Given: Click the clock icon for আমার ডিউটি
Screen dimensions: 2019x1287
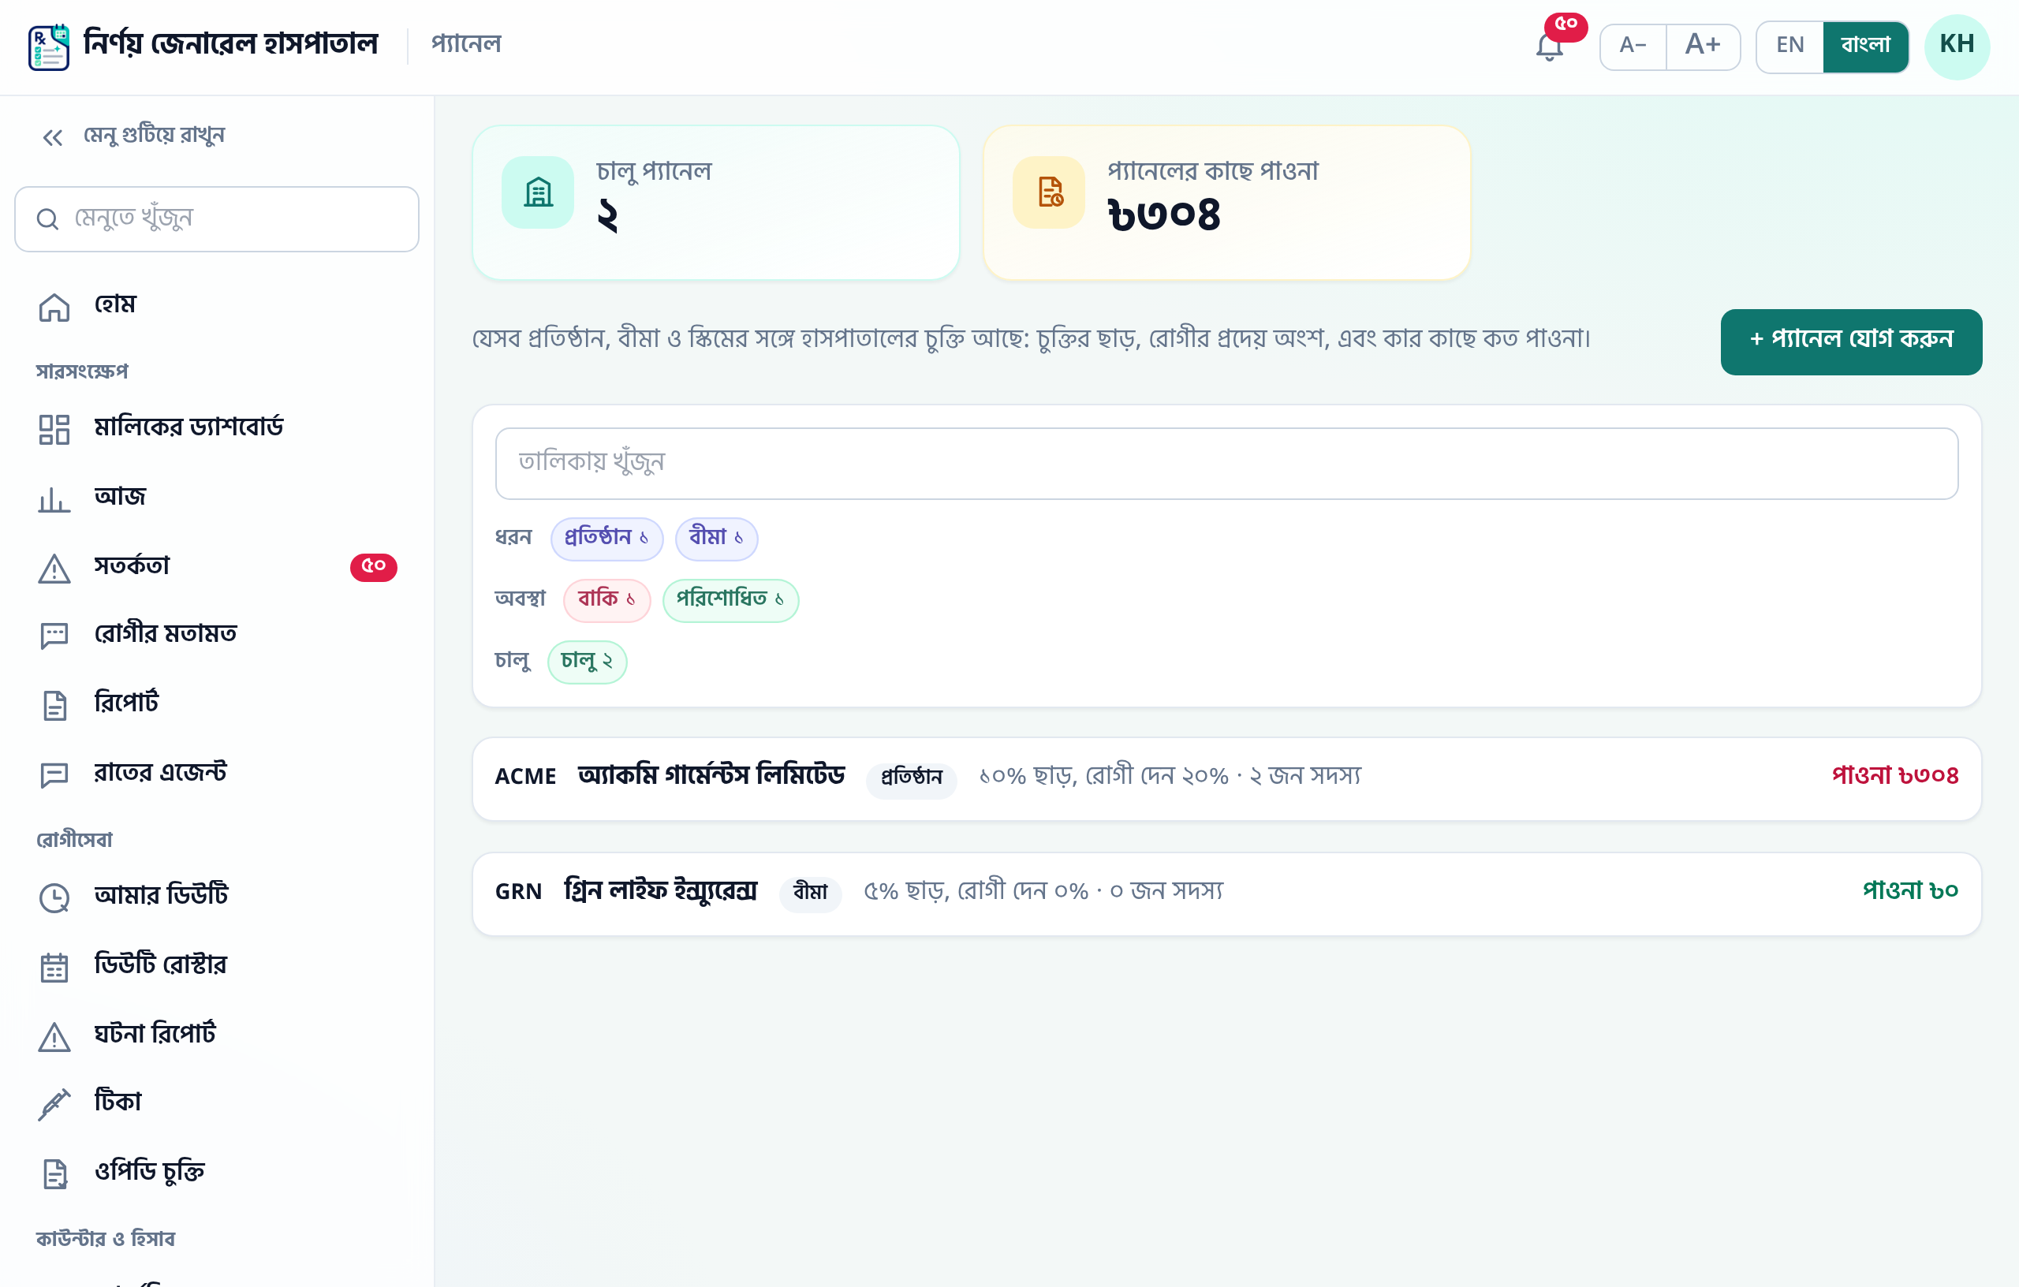Looking at the screenshot, I should 54,897.
